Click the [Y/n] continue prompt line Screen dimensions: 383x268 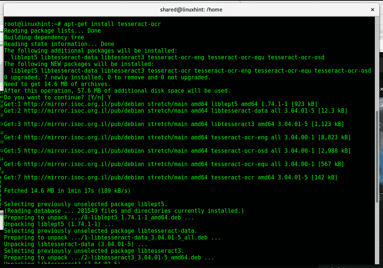pyautogui.click(x=57, y=97)
